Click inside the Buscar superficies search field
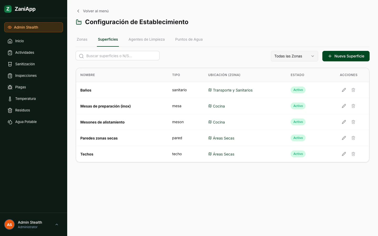Viewport: 378px width, 236px height. [x=121, y=56]
